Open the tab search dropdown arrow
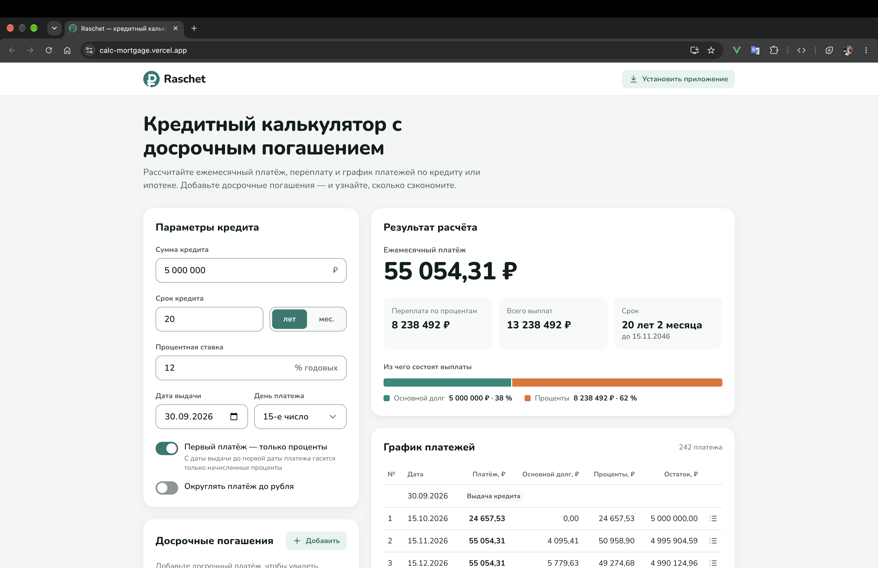This screenshot has width=878, height=568. pyautogui.click(x=54, y=28)
